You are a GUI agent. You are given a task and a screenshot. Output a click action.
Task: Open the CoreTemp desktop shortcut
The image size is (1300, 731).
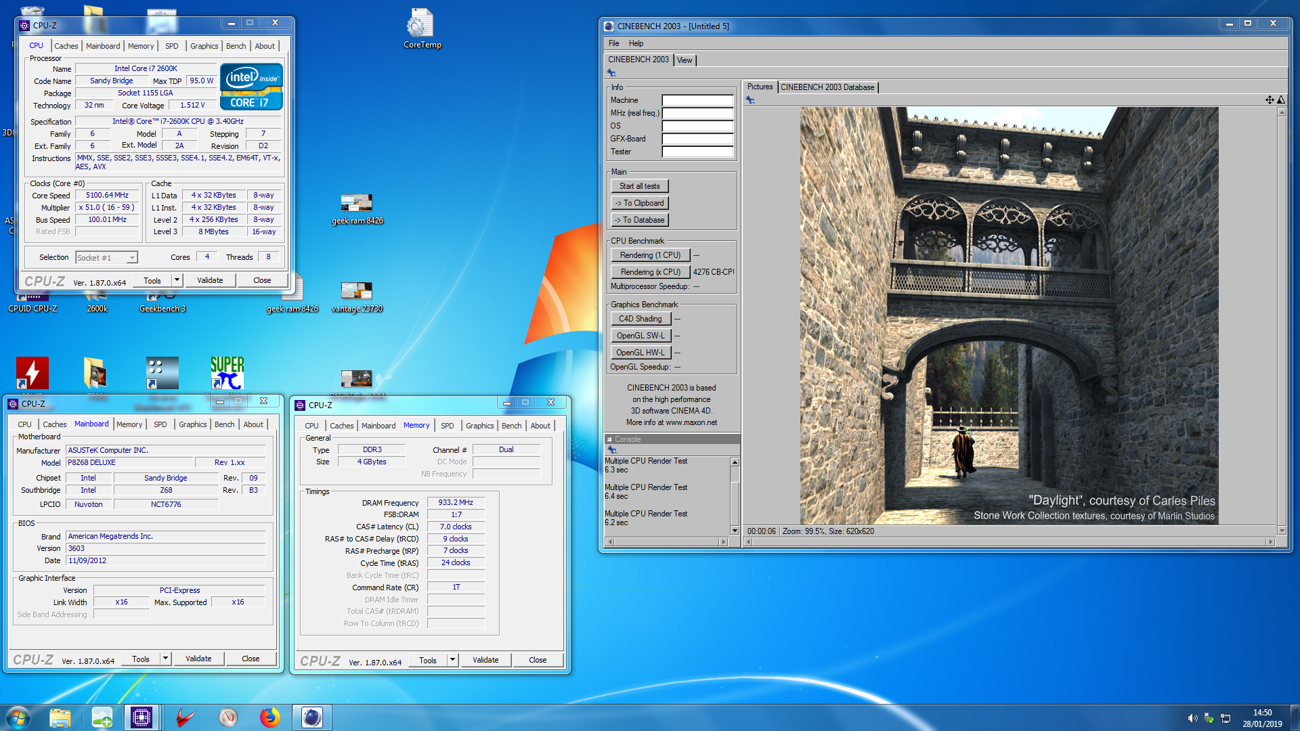(422, 28)
